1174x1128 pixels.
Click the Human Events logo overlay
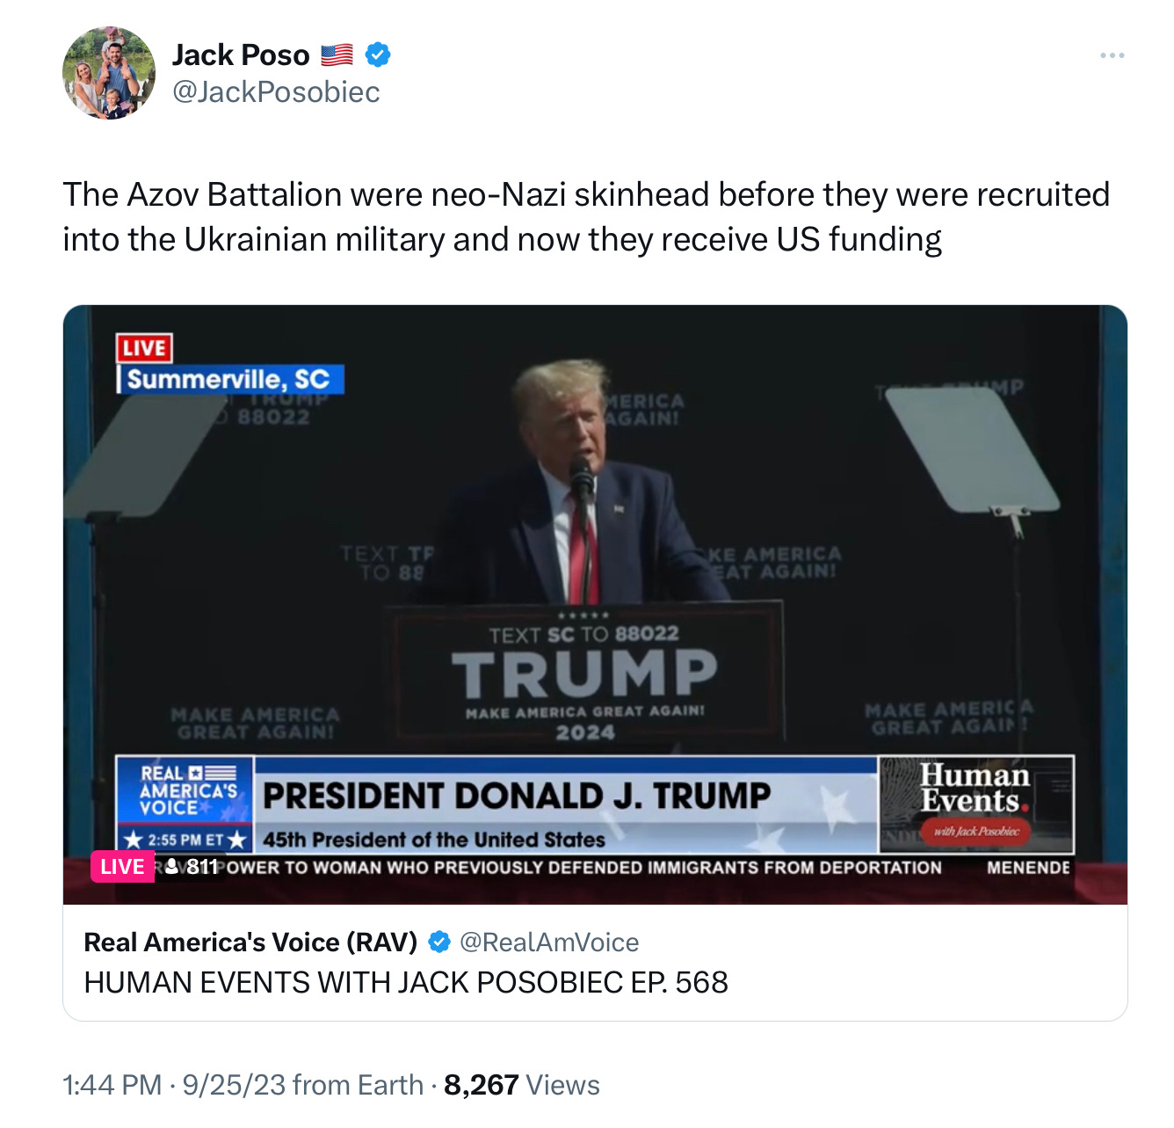pos(976,804)
